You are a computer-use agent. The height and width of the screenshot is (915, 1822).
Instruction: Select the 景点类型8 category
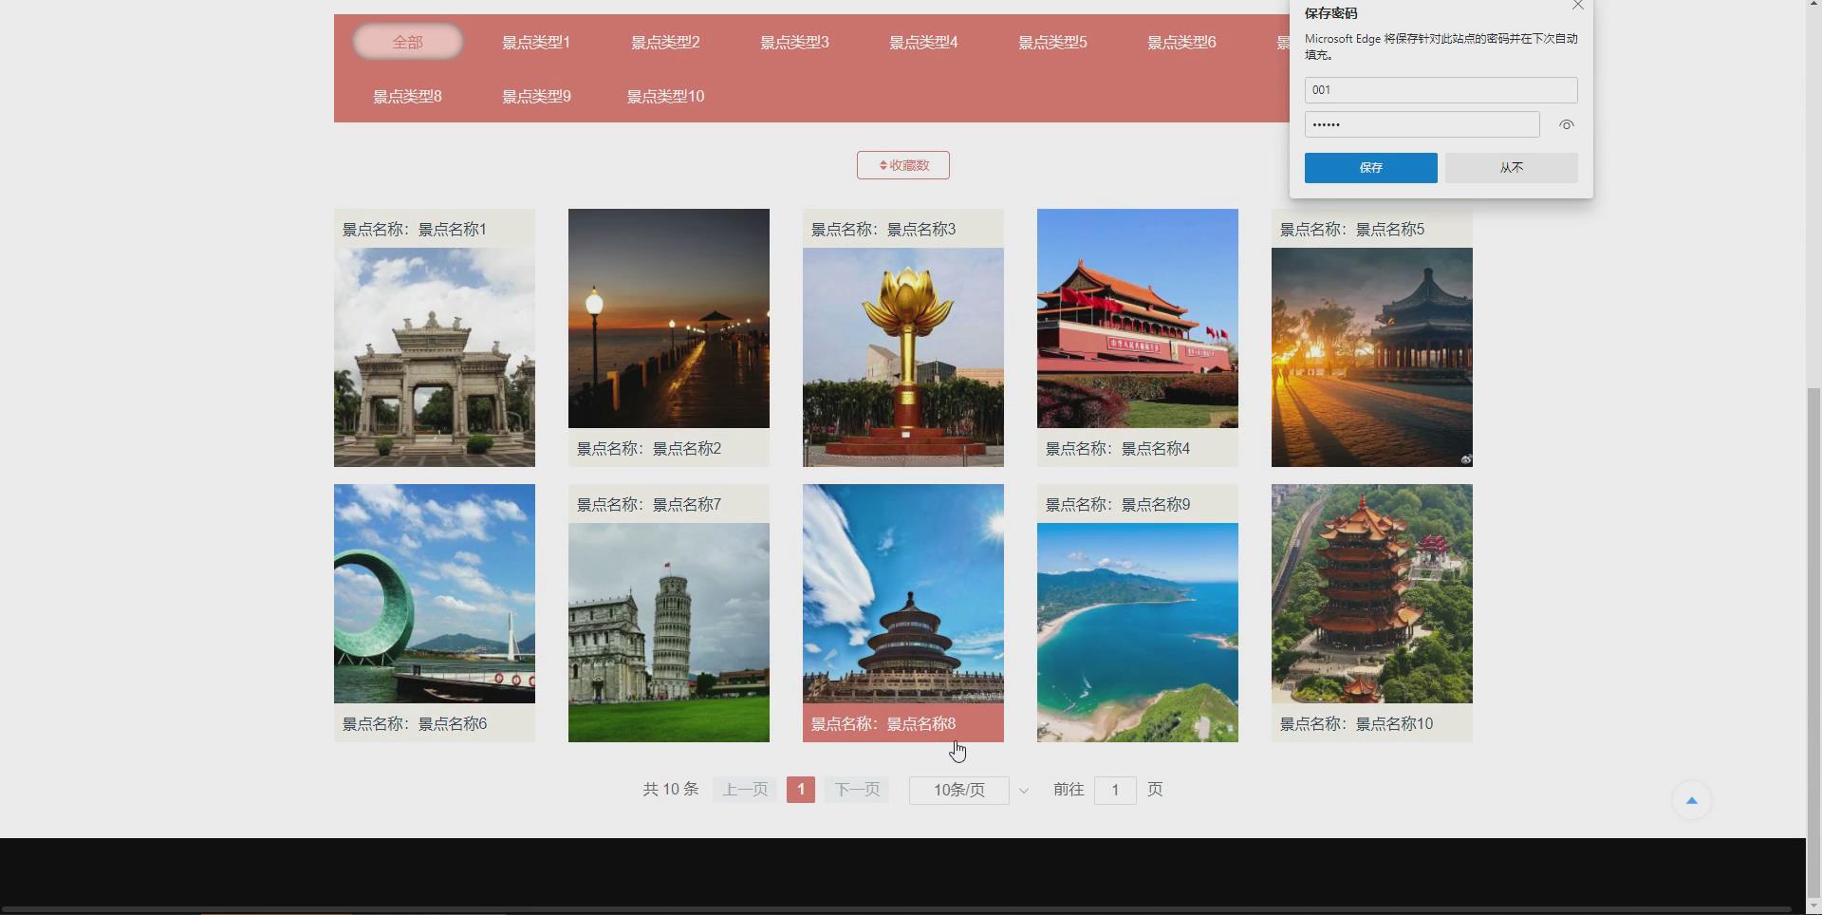406,96
